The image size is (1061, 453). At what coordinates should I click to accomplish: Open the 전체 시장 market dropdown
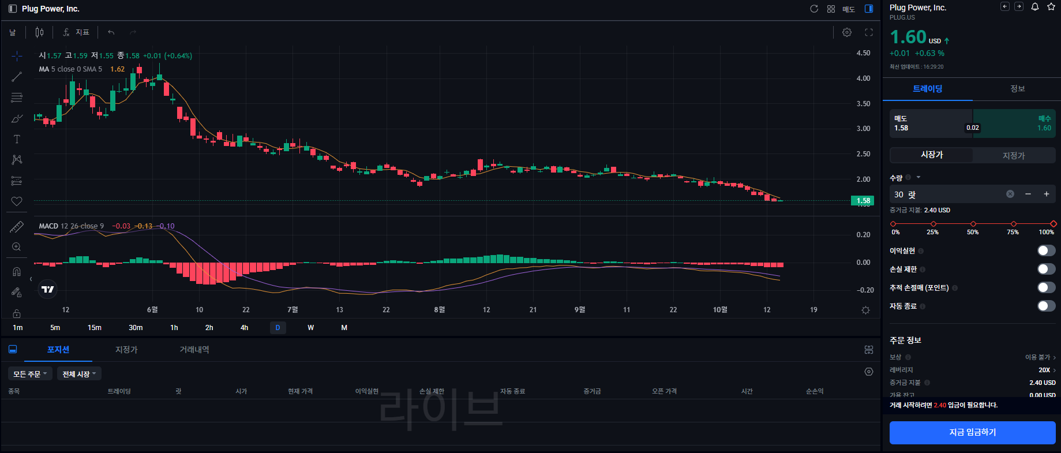pyautogui.click(x=80, y=374)
